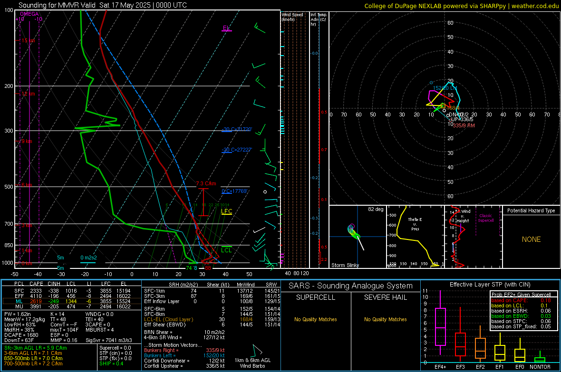This screenshot has width=561, height=372.
Task: Click the Potential Hazard Type heading
Action: 532,210
